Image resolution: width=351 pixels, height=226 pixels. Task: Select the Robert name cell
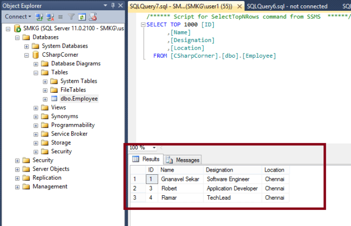181,188
